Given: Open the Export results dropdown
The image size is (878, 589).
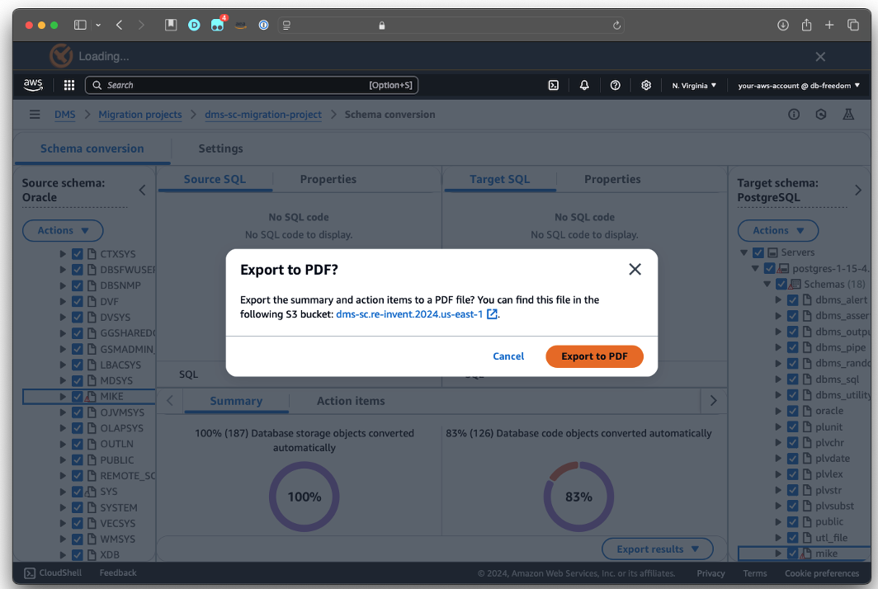Looking at the screenshot, I should click(658, 549).
